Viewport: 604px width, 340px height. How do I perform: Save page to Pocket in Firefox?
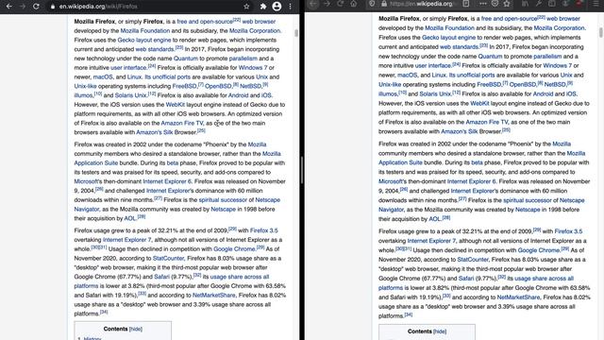495,4
